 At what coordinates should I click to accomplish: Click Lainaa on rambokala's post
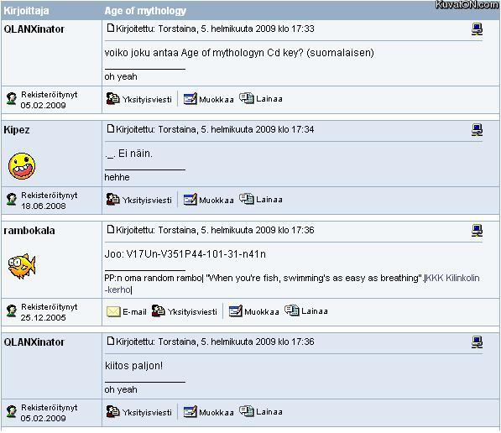[306, 310]
